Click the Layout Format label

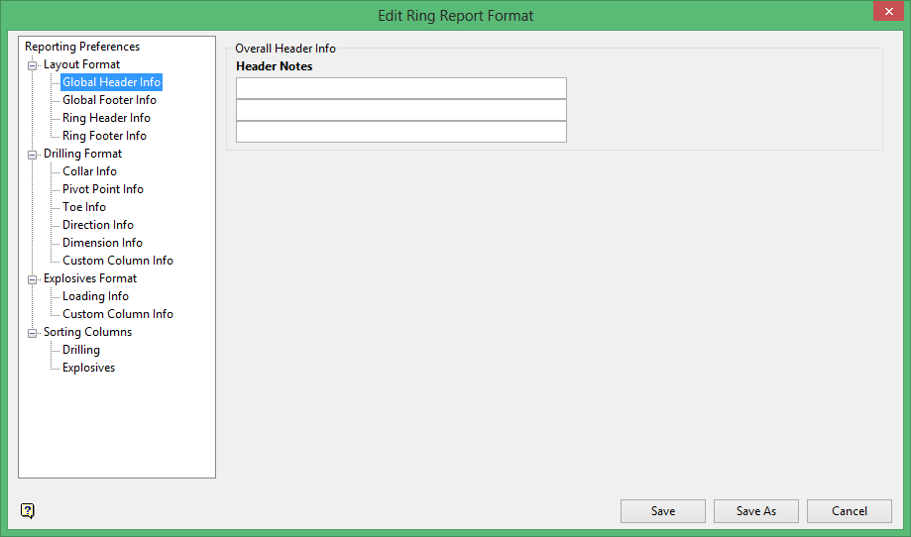tap(82, 64)
